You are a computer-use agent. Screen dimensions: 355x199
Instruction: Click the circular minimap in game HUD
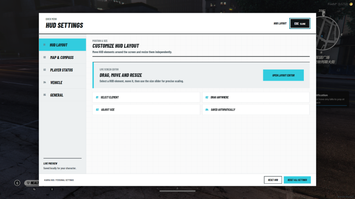[x=327, y=33]
